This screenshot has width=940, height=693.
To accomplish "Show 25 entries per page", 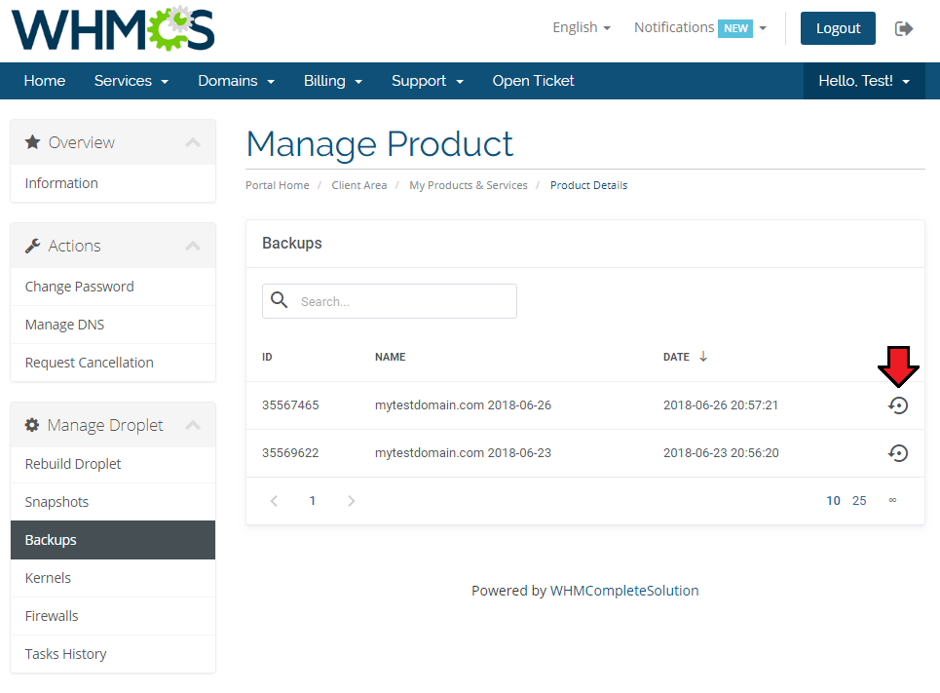I will 859,500.
